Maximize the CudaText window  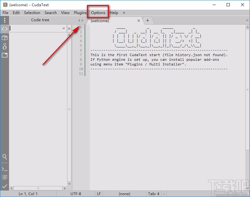[x=228, y=5]
